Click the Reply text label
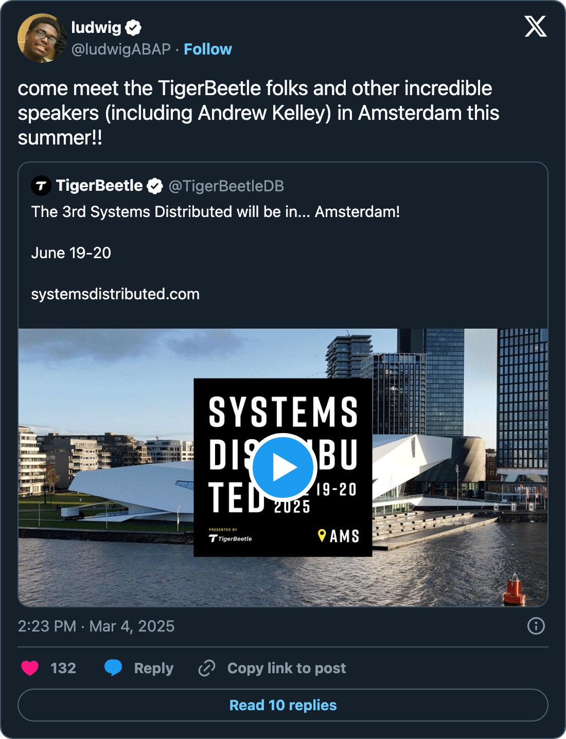 [154, 668]
